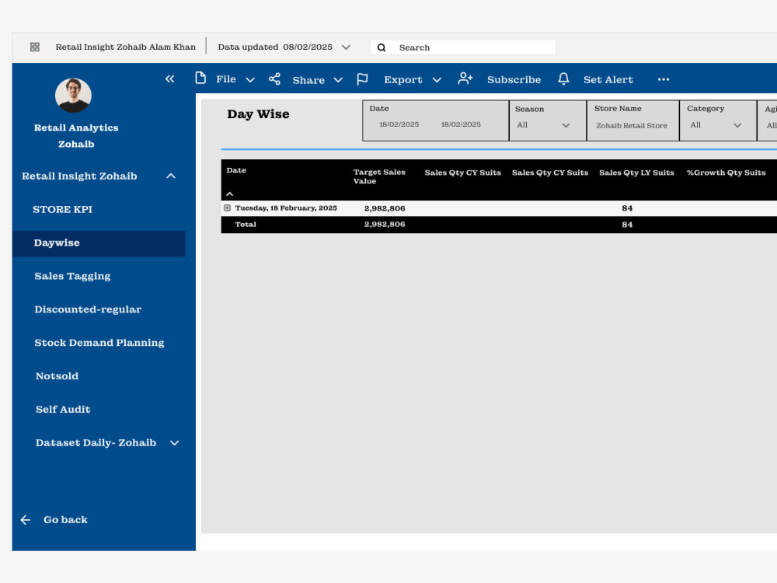Click the Retail Insight Zohaib Alam Khan title

(x=125, y=47)
